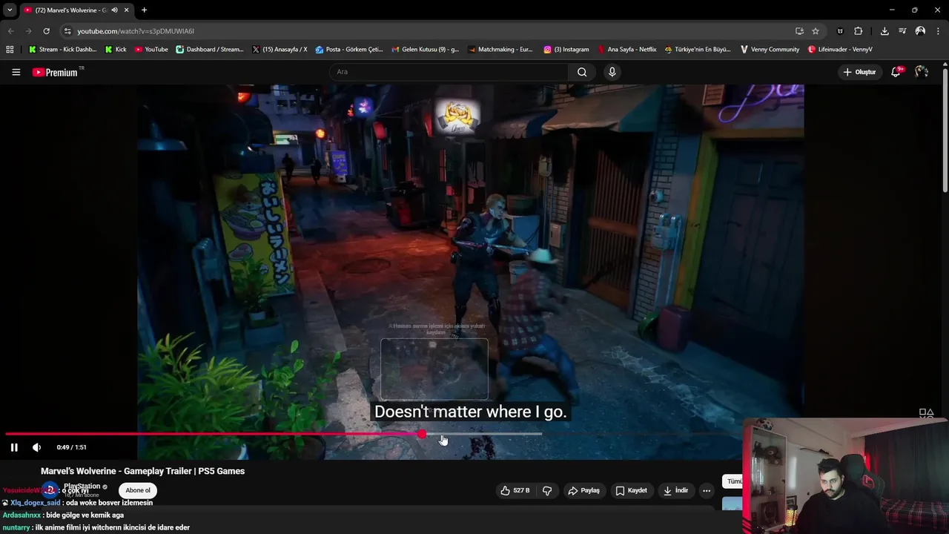Open the Extensions puzzle icon
Image resolution: width=949 pixels, height=534 pixels.
858,31
